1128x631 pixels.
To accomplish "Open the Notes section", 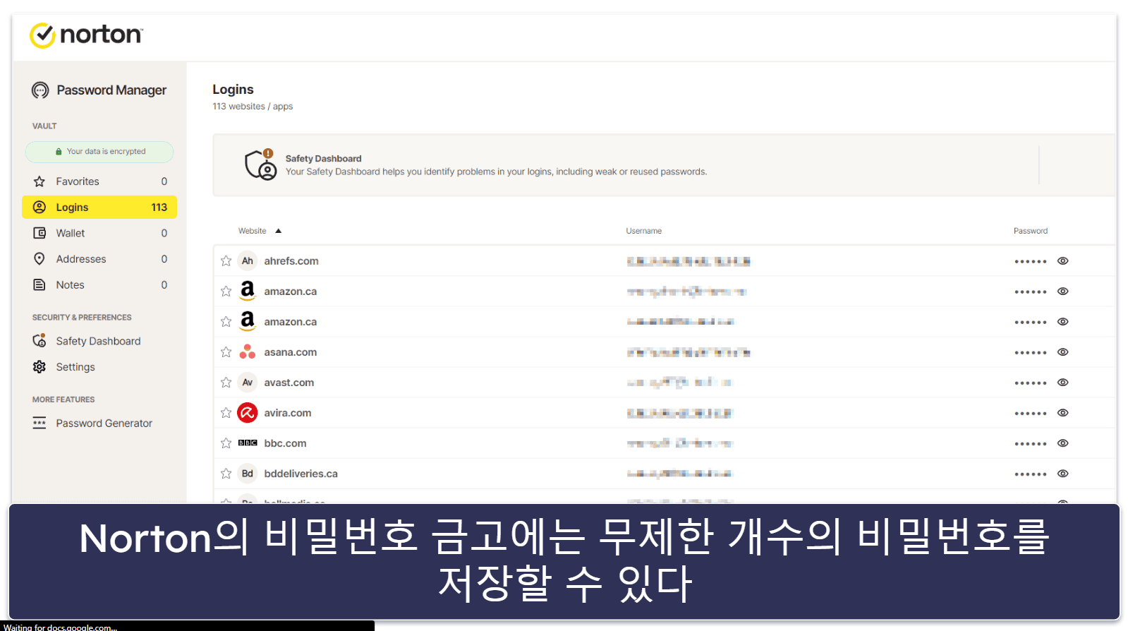I will (x=99, y=285).
